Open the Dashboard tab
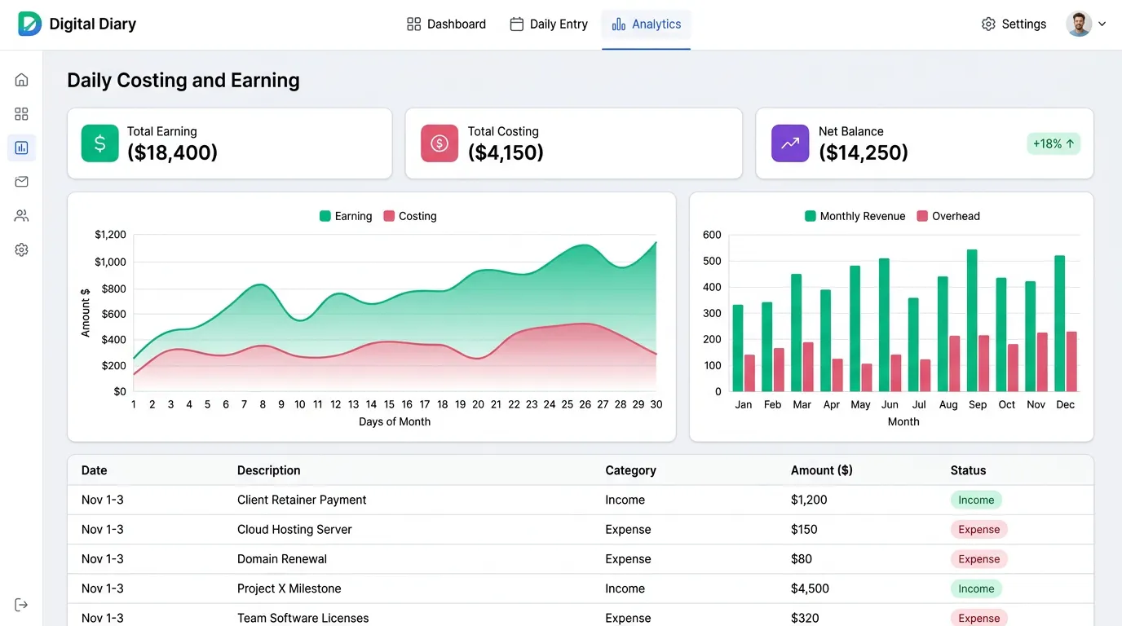The image size is (1122, 626). pos(446,24)
